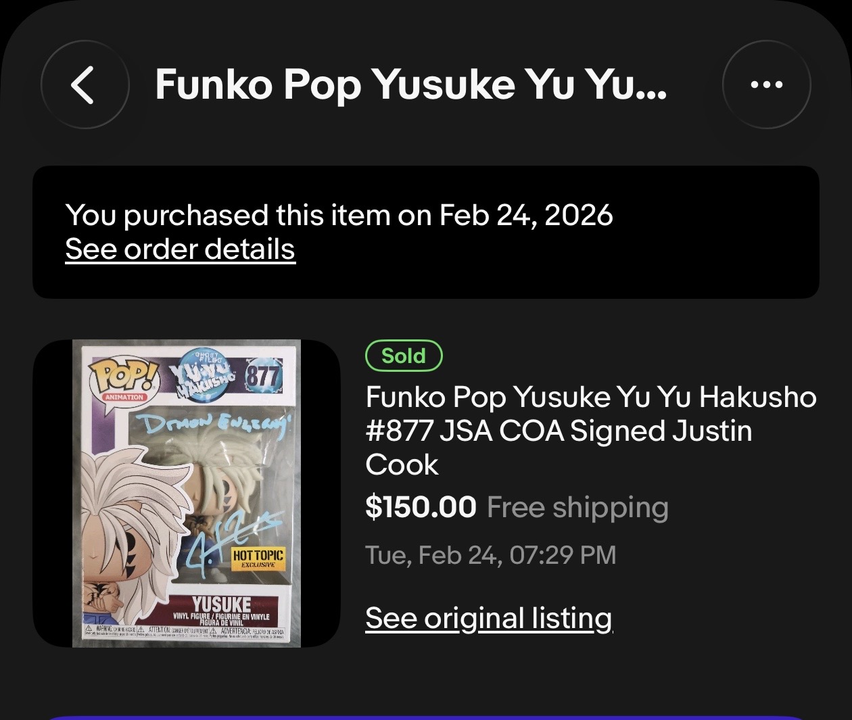
Task: Tap the 877 number on the box image
Action: tap(263, 375)
